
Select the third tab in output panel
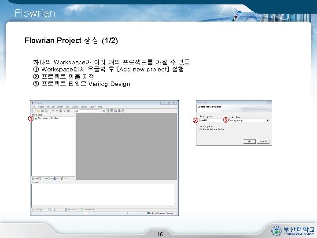[x=71, y=210]
